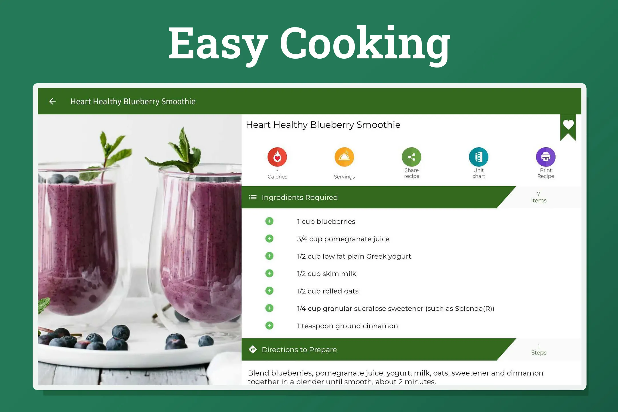This screenshot has width=618, height=412.
Task: Select the Heart Healthy Blueberry Smoothie tab
Action: tap(132, 101)
